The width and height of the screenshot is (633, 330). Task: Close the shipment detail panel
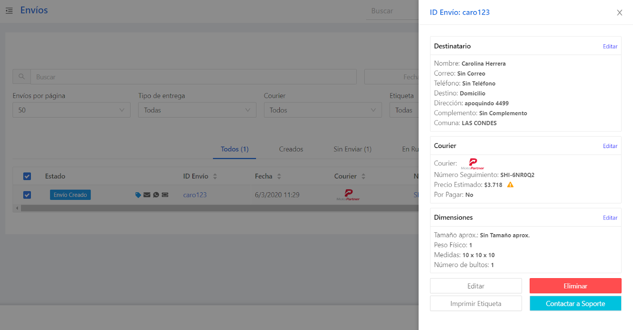[x=619, y=13]
